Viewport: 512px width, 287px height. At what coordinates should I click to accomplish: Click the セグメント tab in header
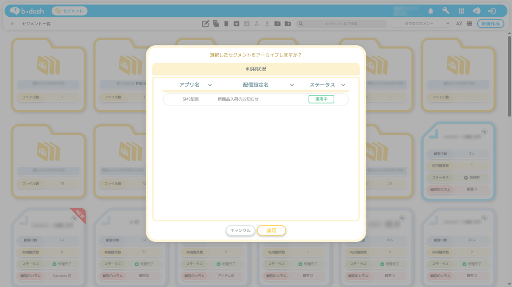point(69,11)
